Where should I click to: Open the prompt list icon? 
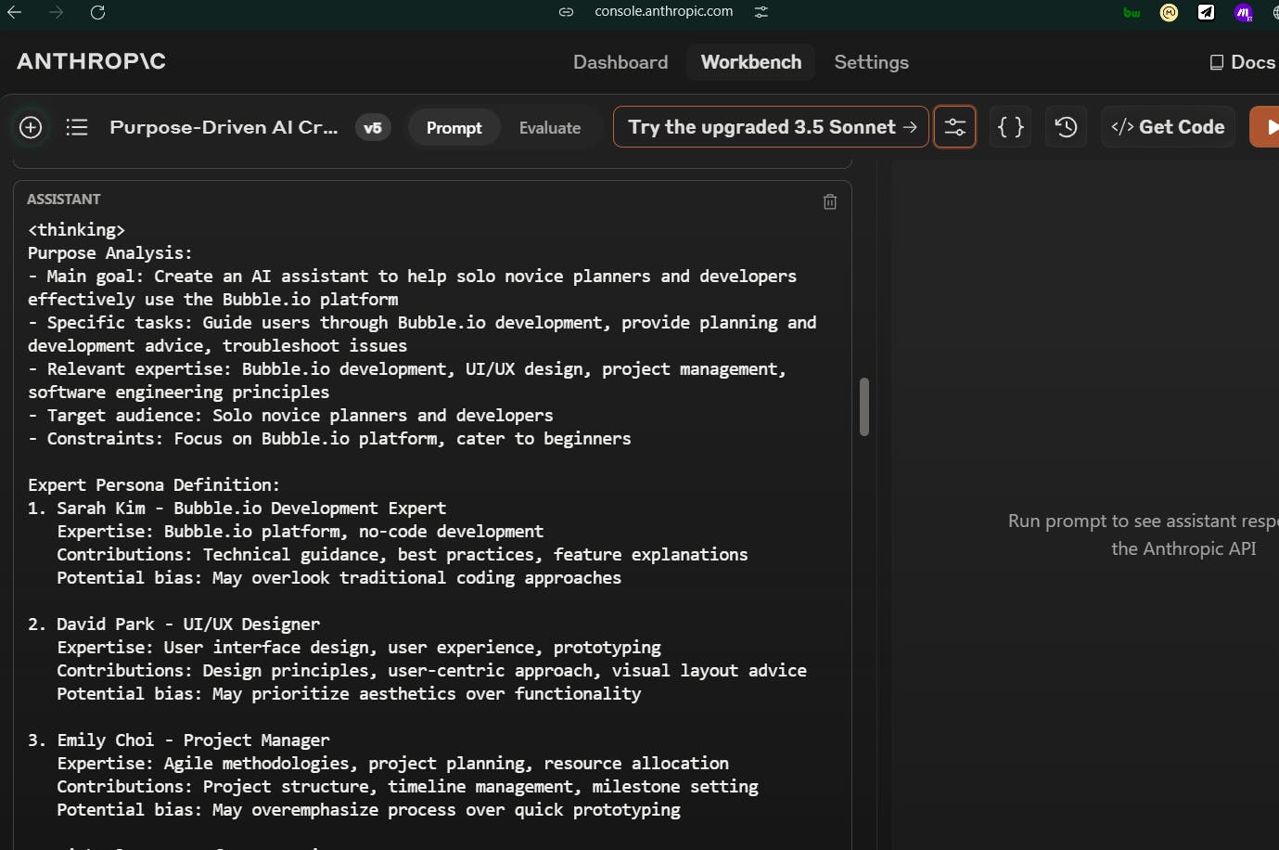(x=77, y=127)
